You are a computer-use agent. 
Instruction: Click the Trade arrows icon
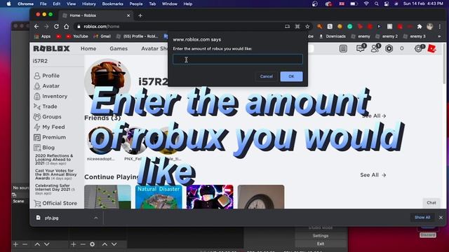pyautogui.click(x=37, y=106)
